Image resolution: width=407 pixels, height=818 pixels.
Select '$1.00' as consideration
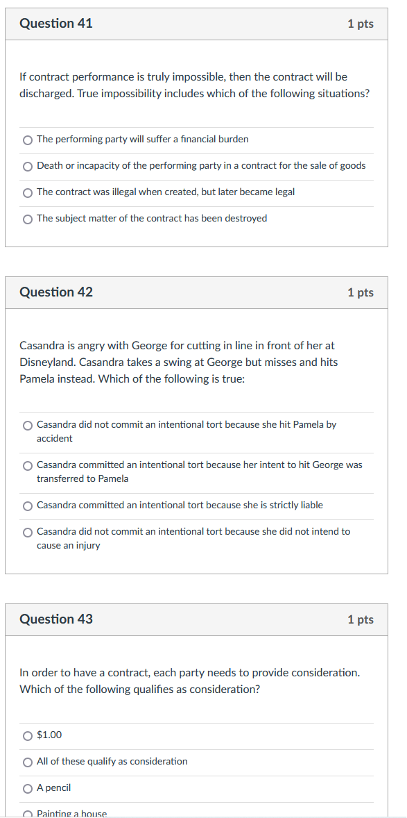[x=27, y=735]
